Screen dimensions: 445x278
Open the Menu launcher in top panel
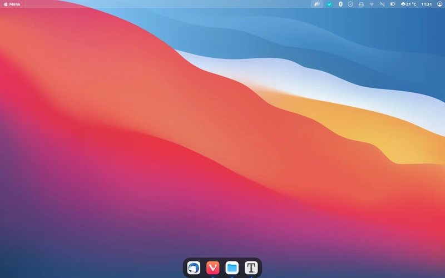pos(12,4)
